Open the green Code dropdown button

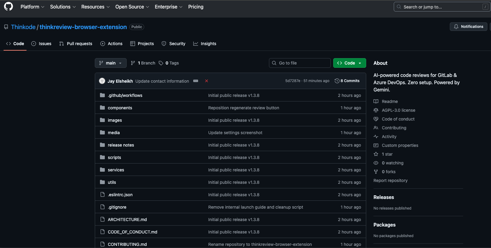[350, 63]
